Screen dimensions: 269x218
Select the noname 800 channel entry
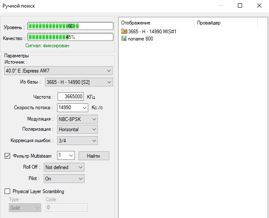click(x=140, y=39)
